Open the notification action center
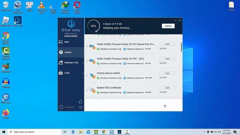This screenshot has height=135, width=240. [x=235, y=132]
